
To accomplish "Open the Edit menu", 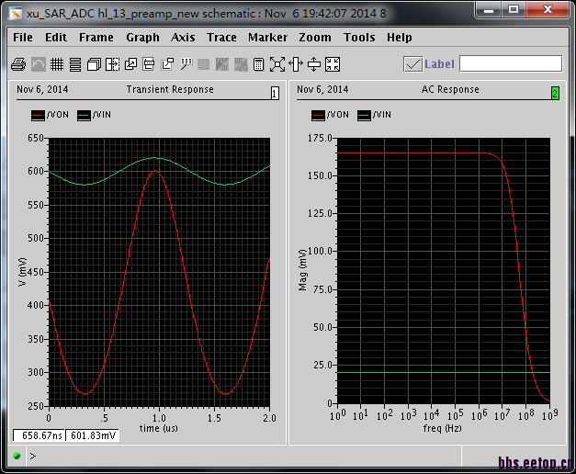I will click(x=56, y=38).
